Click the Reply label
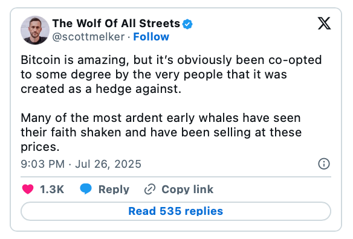This screenshot has width=353, height=239. [114, 190]
